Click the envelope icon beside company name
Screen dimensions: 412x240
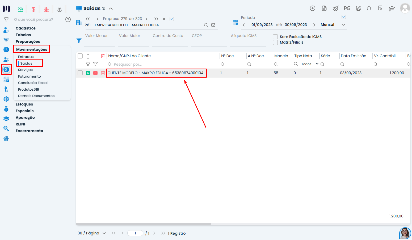point(213,25)
